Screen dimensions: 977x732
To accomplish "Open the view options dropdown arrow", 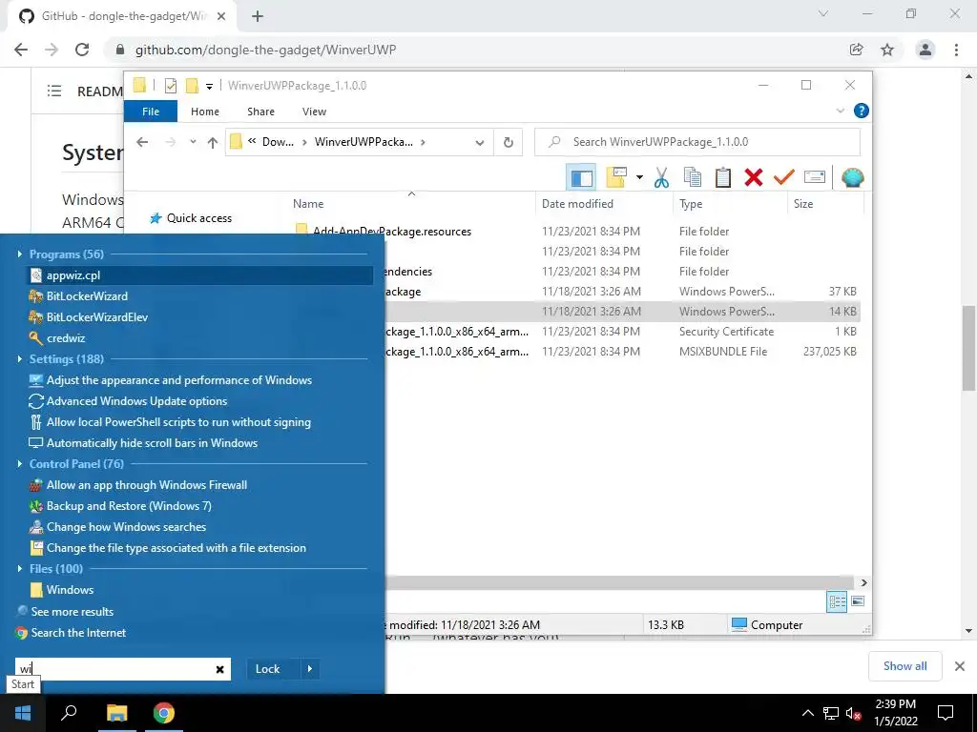I will click(x=639, y=177).
